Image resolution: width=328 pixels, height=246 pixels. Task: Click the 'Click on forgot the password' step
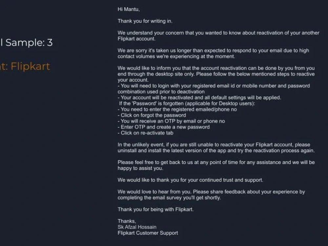(152, 115)
